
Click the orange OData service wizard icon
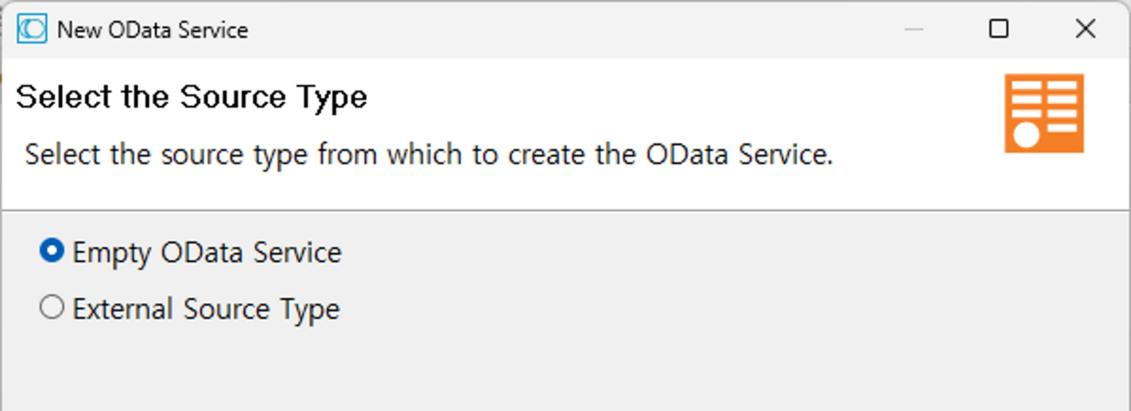pyautogui.click(x=1043, y=113)
